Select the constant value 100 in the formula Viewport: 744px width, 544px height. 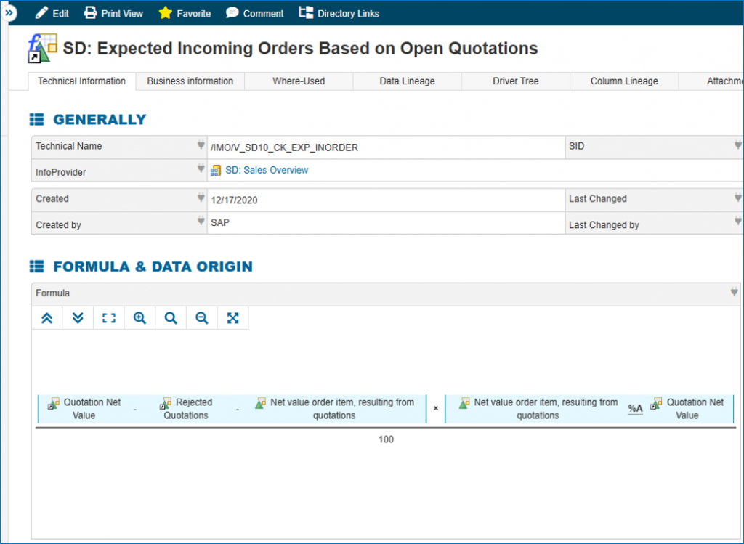pos(386,439)
